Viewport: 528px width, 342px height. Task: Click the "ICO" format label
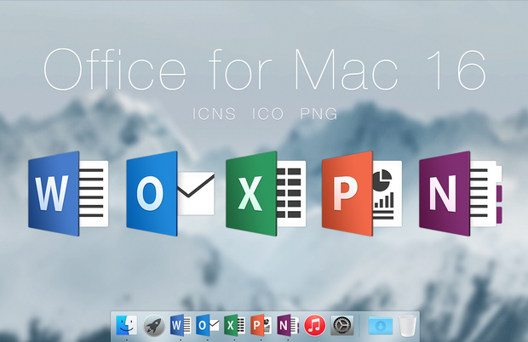tap(267, 114)
